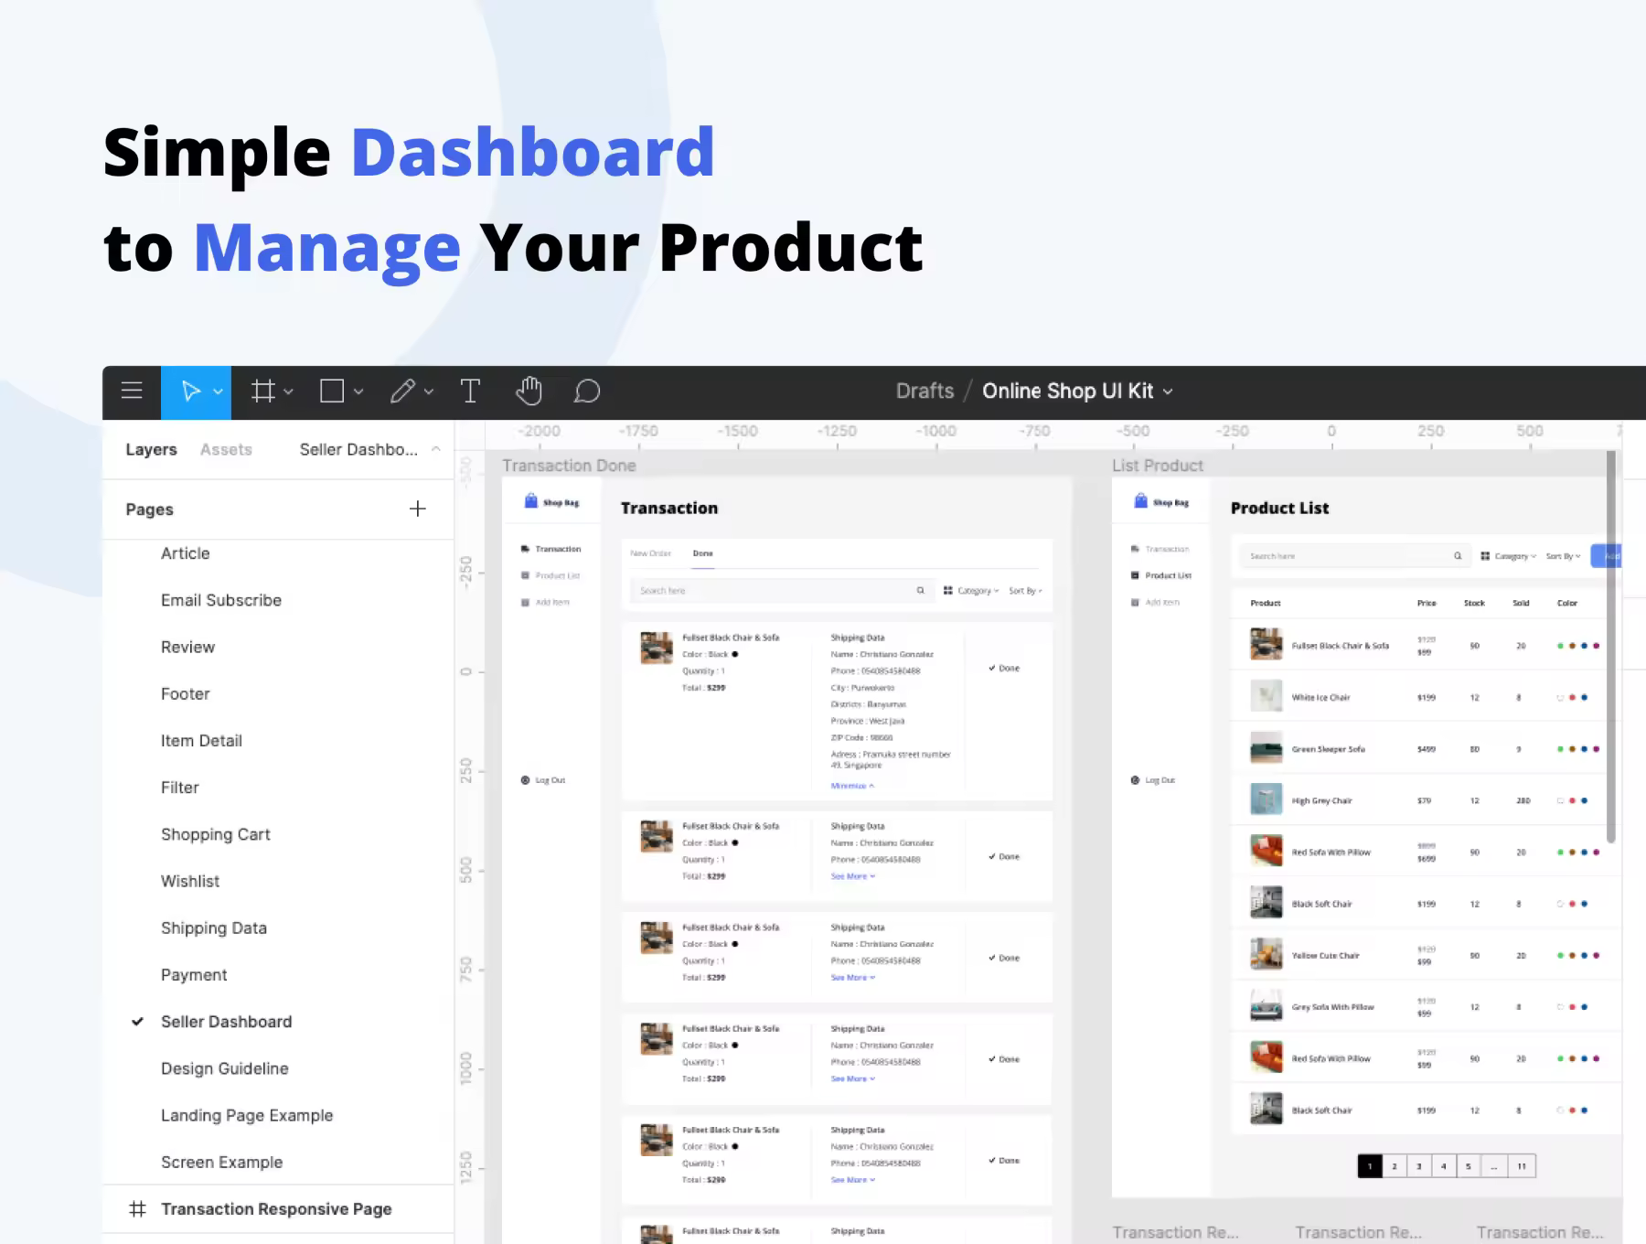Switch to the Assets tab
The image size is (1646, 1244).
(x=226, y=449)
